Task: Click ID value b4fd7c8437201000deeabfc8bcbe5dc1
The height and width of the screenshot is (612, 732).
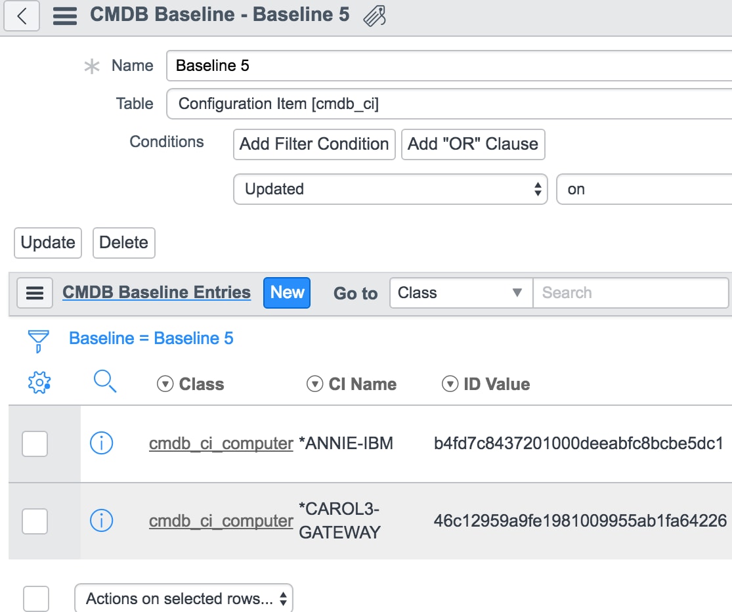Action: [x=578, y=443]
